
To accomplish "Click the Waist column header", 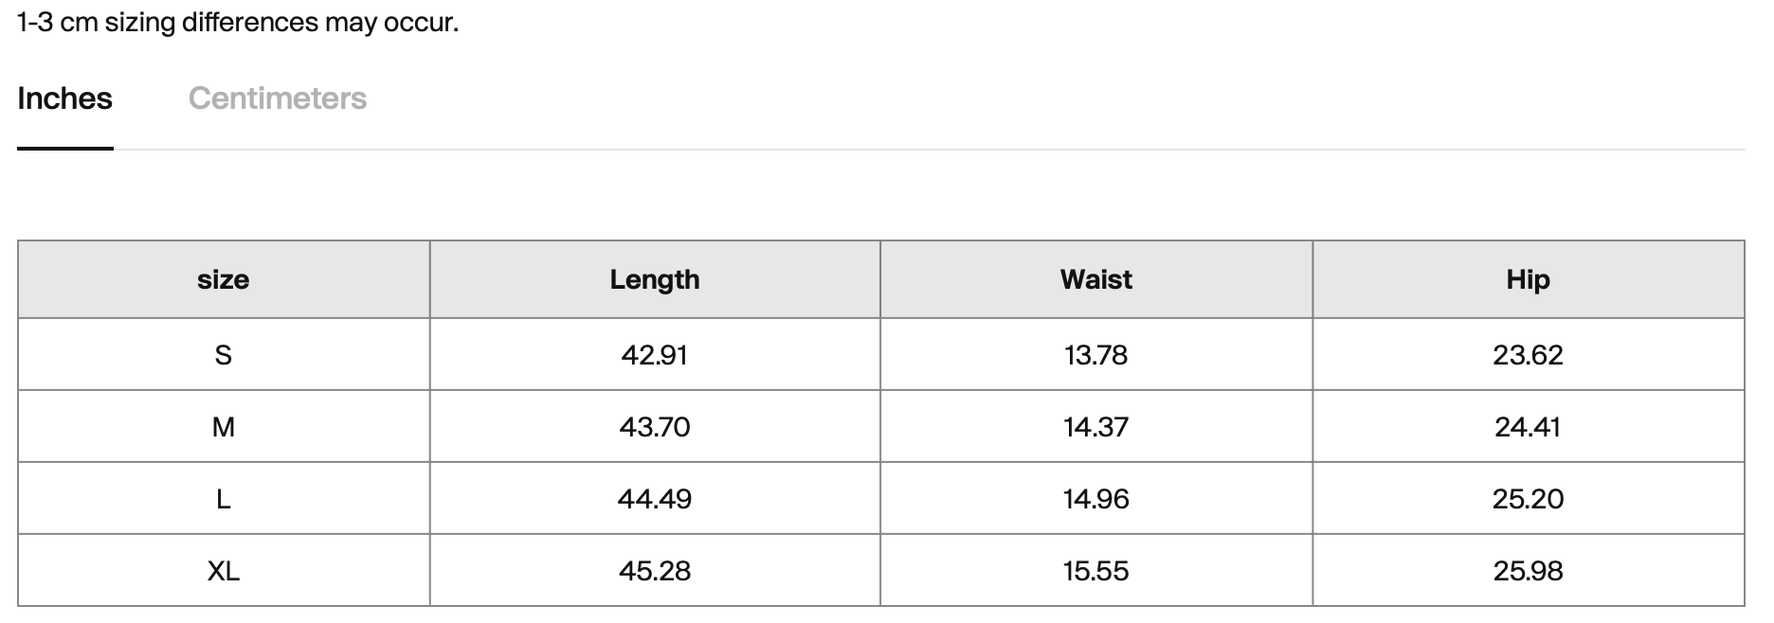I will [1095, 279].
